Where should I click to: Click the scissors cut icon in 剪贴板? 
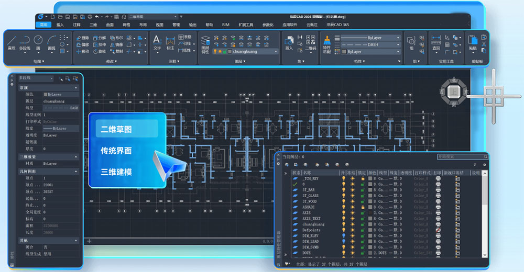pyautogui.click(x=484, y=44)
